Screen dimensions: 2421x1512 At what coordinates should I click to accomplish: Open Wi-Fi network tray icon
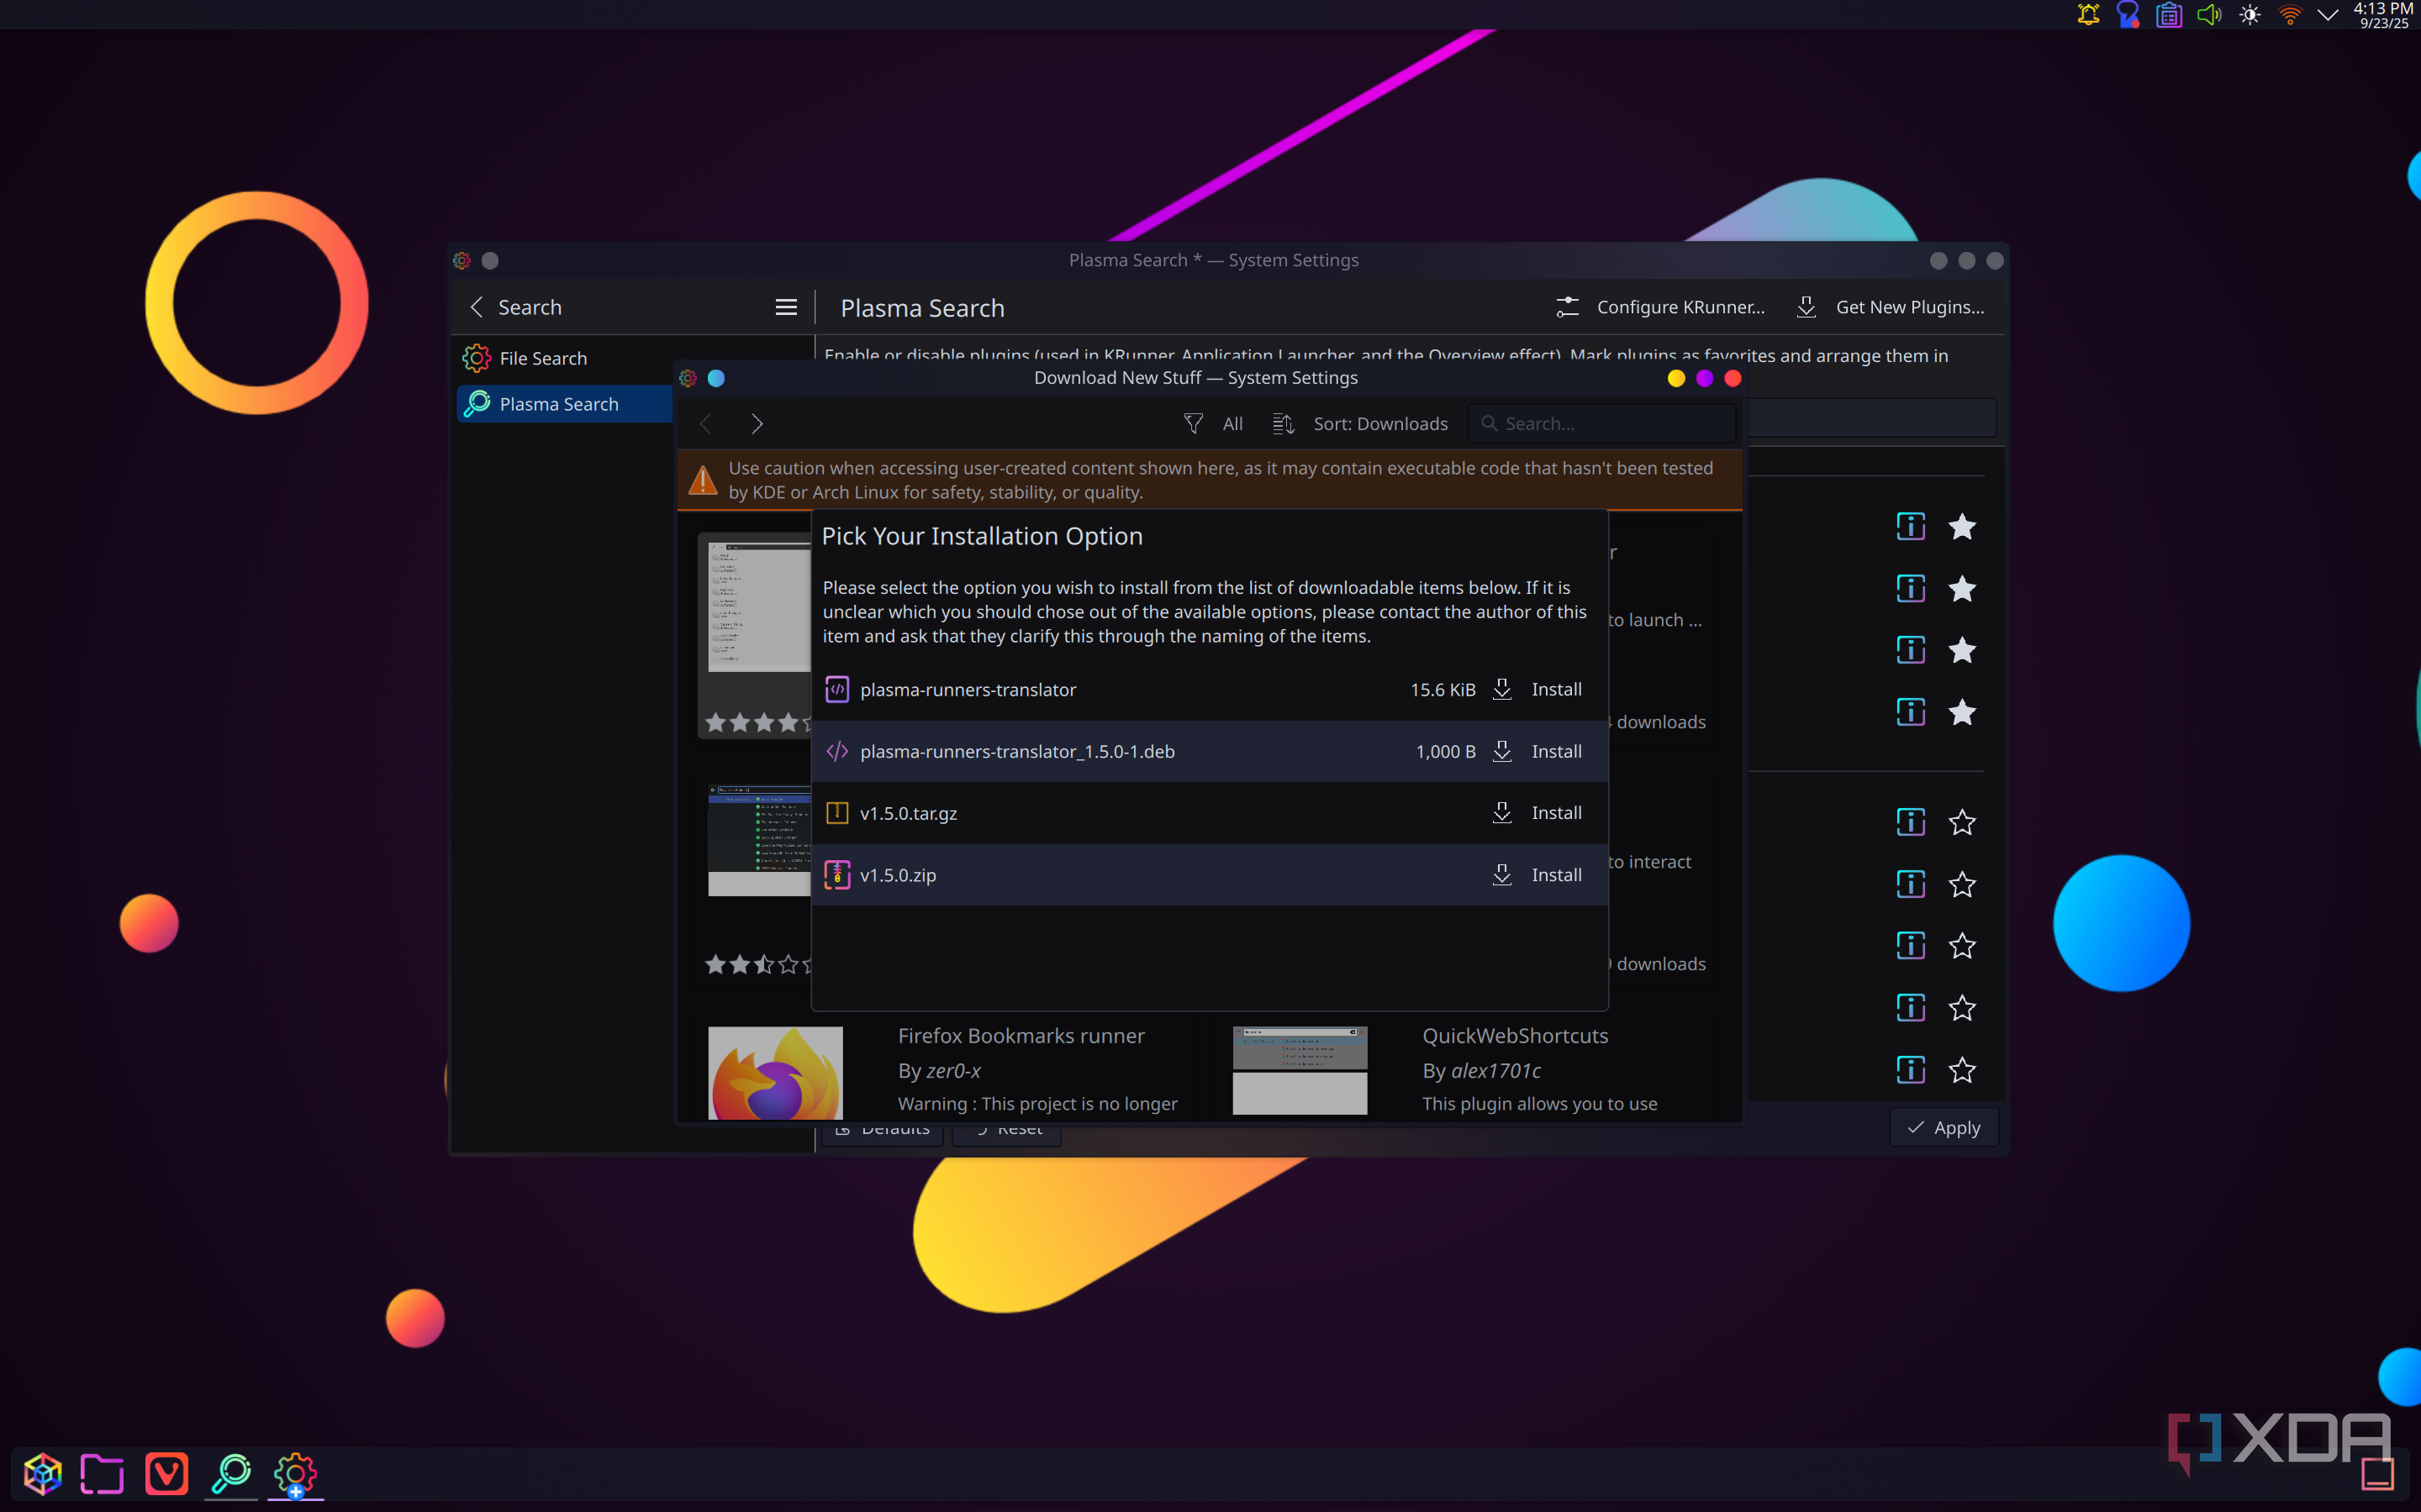[x=2290, y=15]
